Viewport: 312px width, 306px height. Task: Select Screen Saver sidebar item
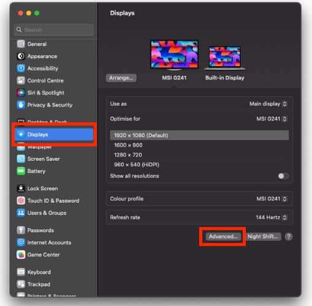point(44,159)
